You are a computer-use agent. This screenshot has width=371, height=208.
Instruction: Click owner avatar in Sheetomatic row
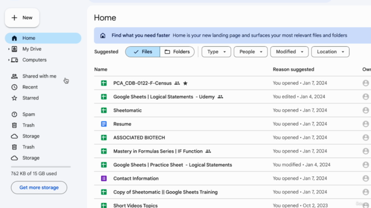point(366,110)
